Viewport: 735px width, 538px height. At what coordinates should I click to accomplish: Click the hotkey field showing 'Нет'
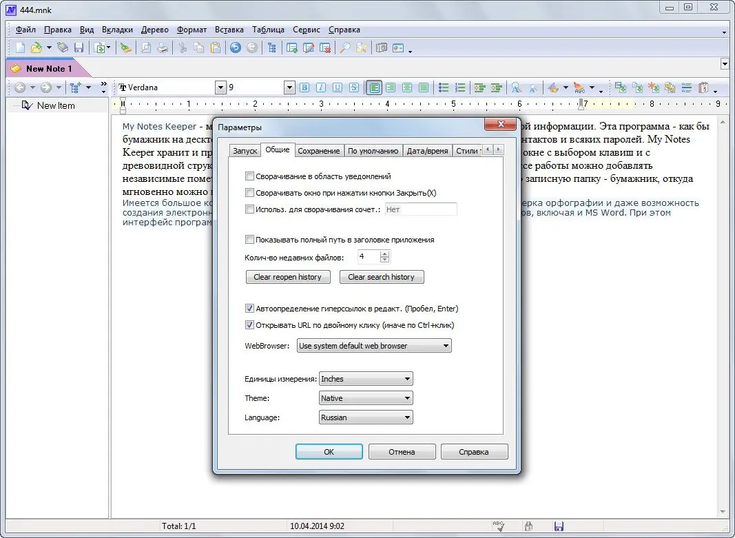click(421, 209)
